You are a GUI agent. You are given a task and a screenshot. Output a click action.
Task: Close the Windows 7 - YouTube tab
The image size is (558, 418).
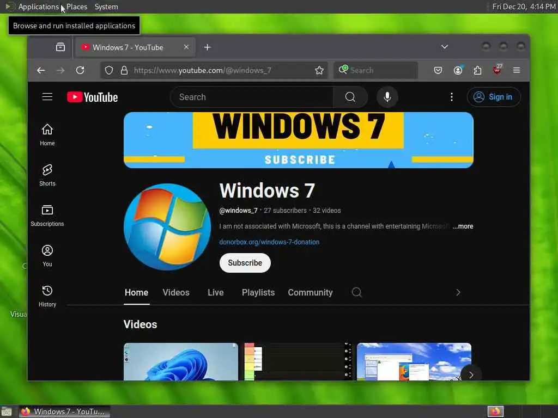point(186,47)
